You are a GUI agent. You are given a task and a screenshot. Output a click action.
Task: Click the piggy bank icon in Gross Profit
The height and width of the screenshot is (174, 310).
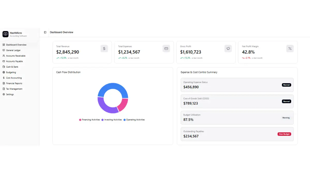coord(228,48)
